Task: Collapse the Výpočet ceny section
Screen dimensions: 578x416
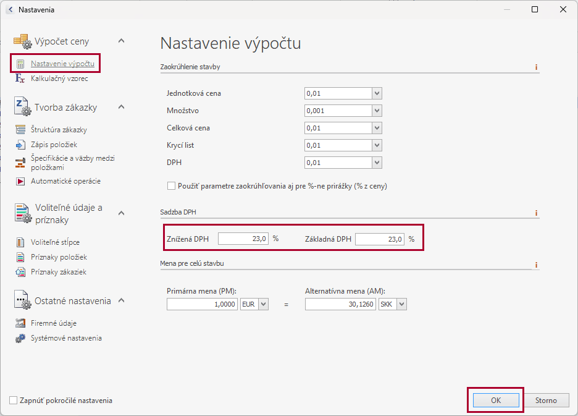Action: [x=121, y=41]
